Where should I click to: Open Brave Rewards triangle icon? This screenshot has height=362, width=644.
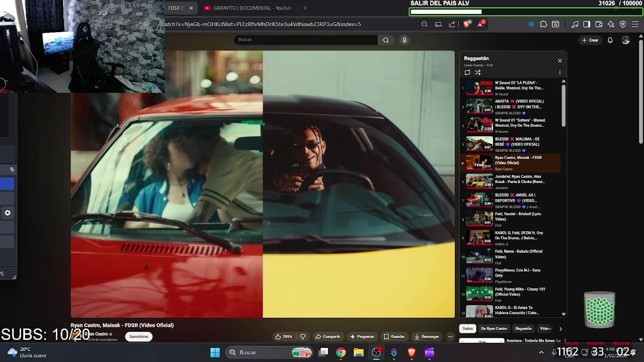click(480, 24)
